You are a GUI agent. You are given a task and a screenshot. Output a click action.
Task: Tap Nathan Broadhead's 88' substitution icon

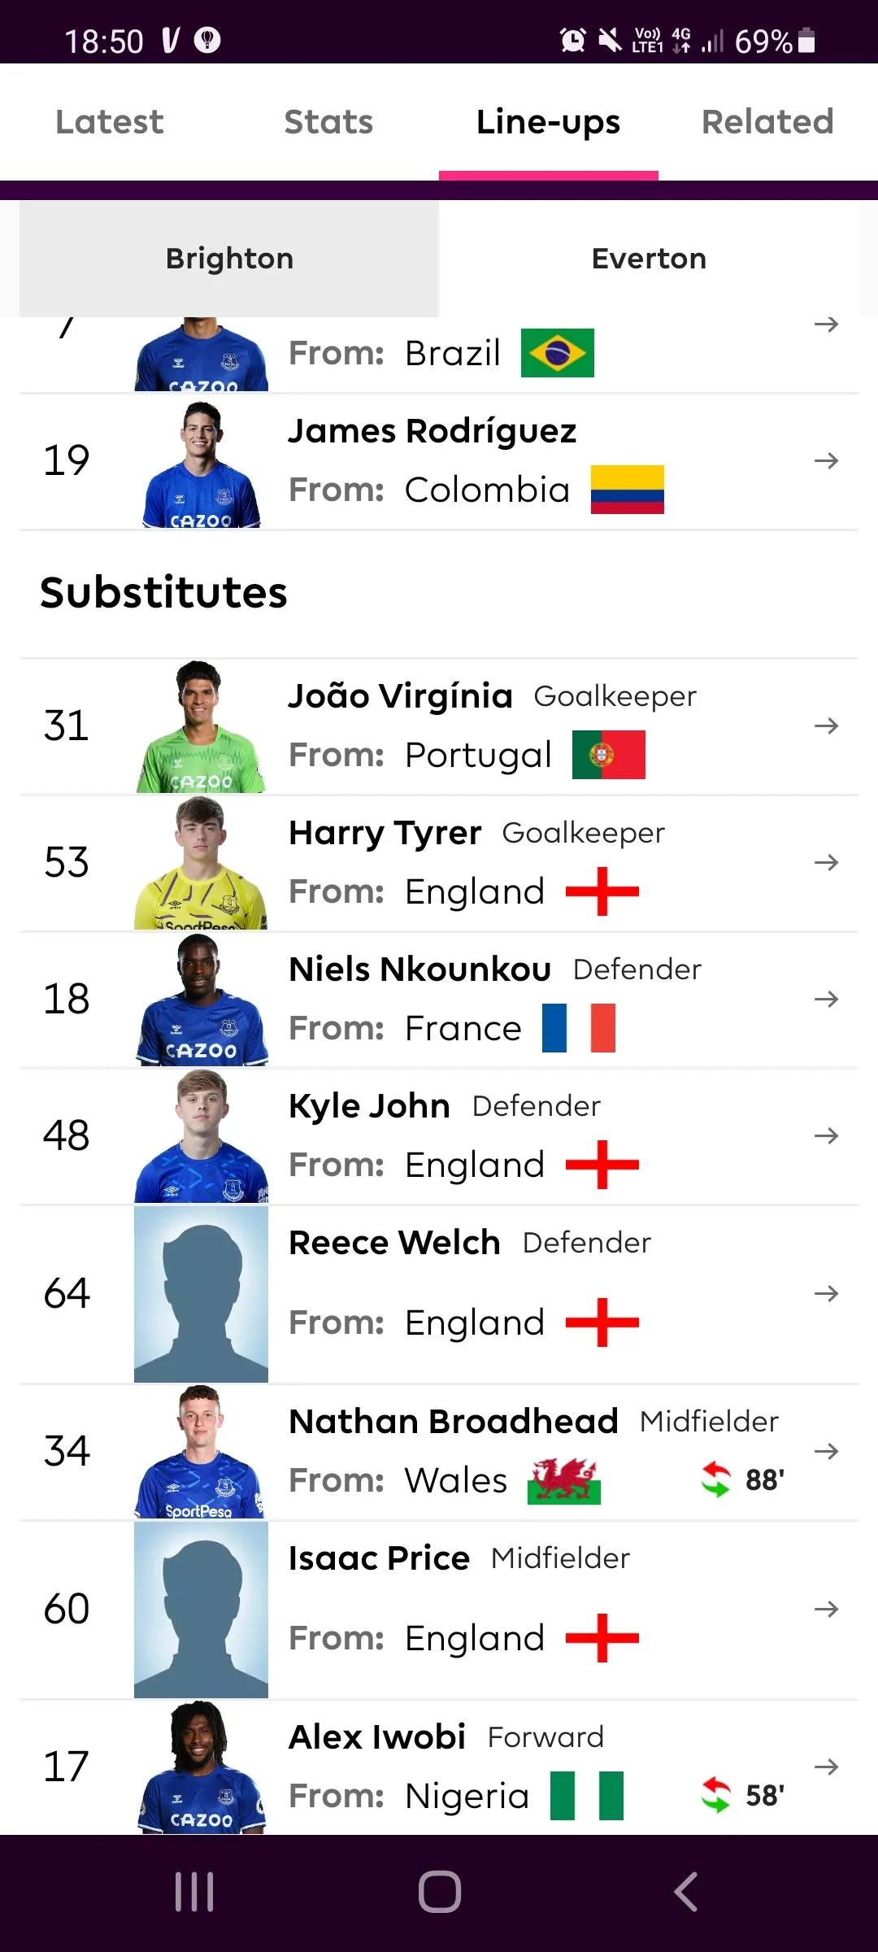(716, 1479)
